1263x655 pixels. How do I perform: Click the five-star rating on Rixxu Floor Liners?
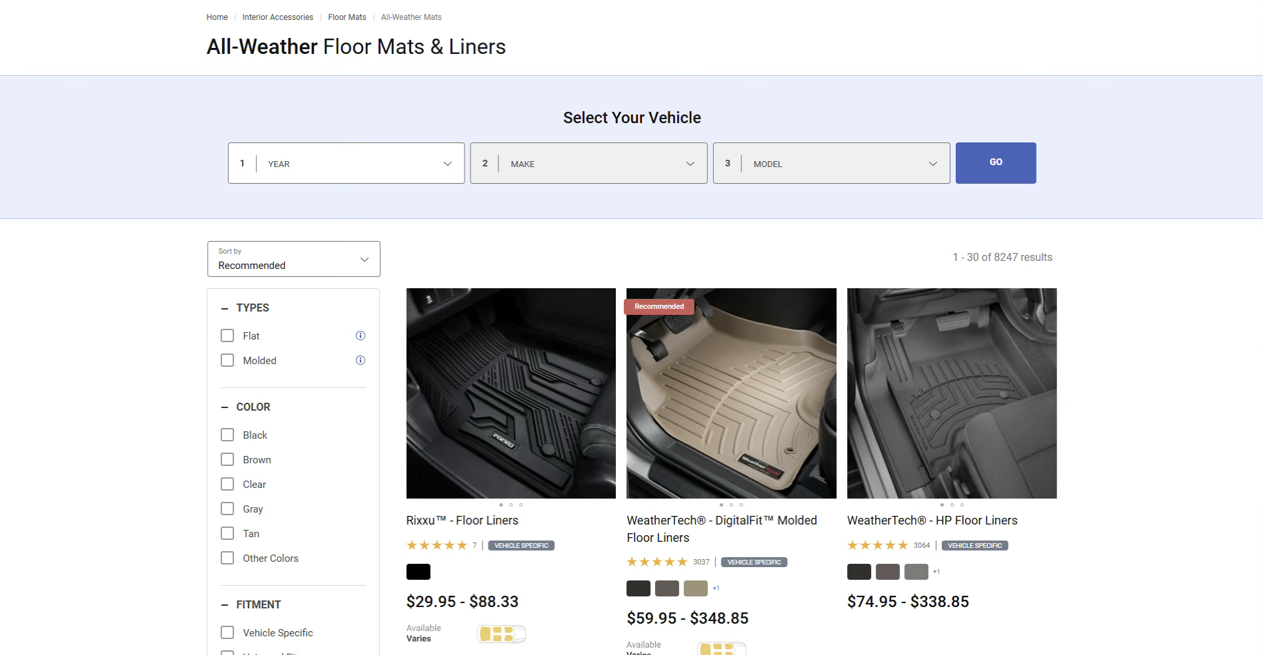(437, 545)
